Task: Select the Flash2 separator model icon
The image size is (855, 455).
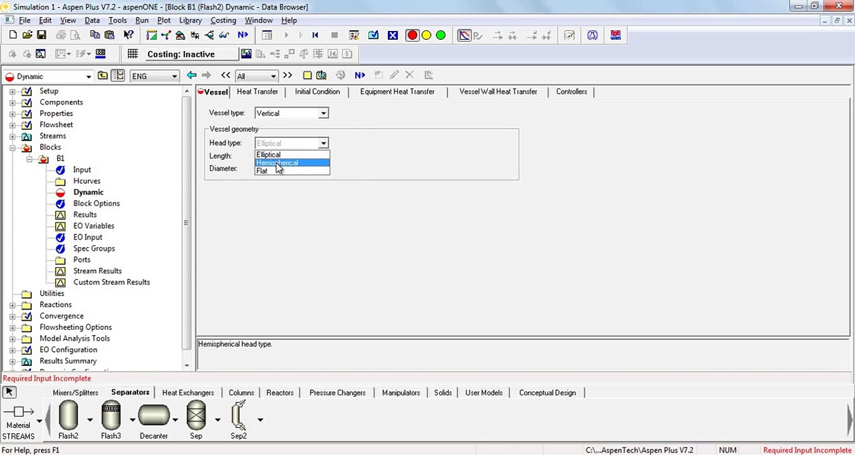Action: [x=68, y=415]
